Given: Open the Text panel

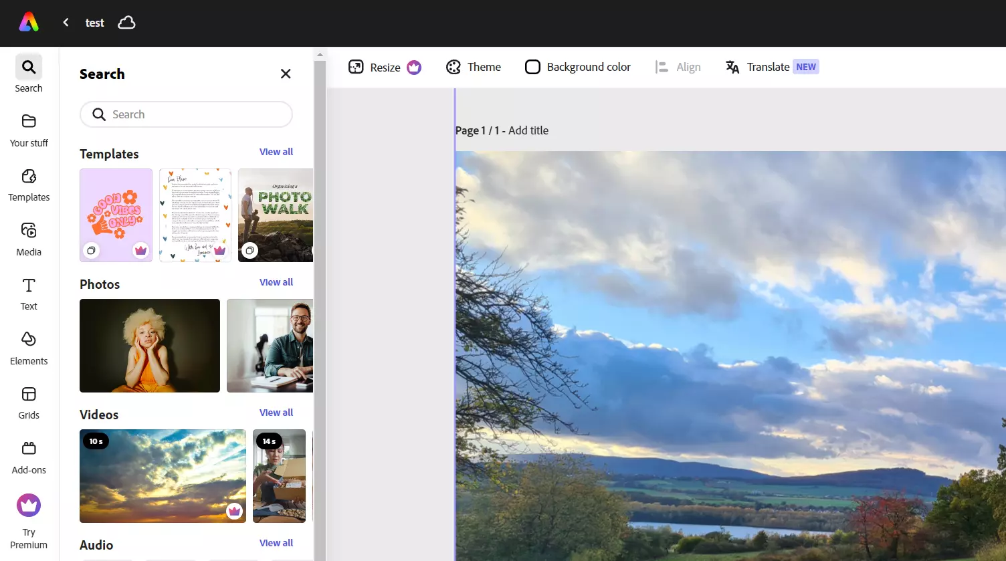Looking at the screenshot, I should coord(28,294).
